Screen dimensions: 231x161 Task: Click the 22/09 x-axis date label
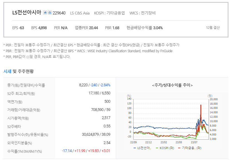(x=133, y=142)
